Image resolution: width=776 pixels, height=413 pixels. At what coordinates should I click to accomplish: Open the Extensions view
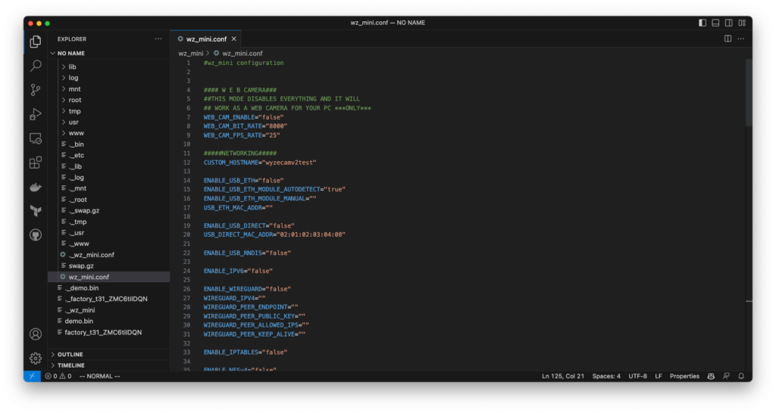pos(36,163)
